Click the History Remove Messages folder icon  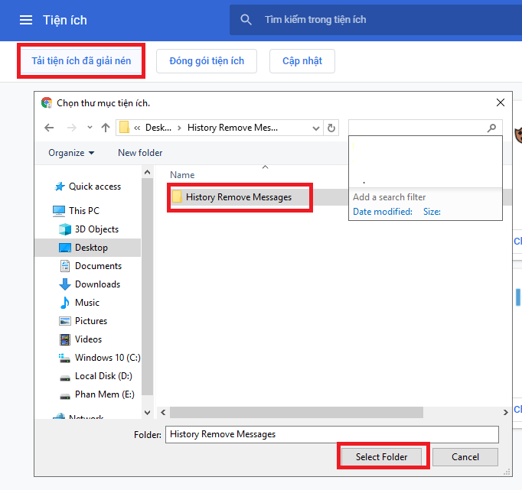click(177, 196)
